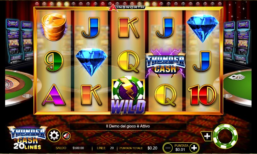Click the Il Demo del gioco message bar

[x=128, y=127]
